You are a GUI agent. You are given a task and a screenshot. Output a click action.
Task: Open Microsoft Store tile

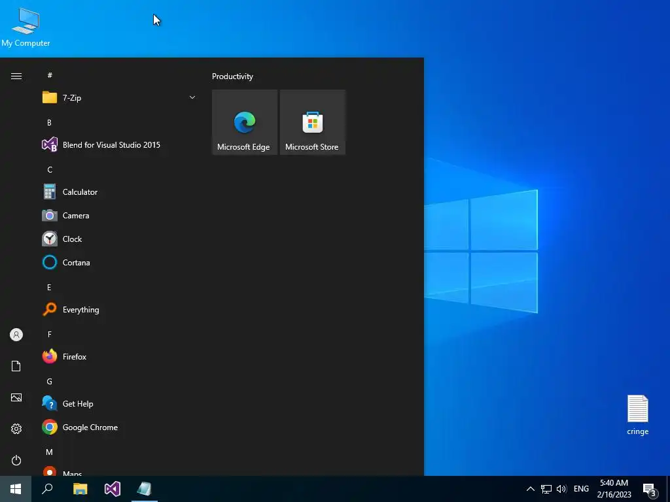[x=312, y=122]
